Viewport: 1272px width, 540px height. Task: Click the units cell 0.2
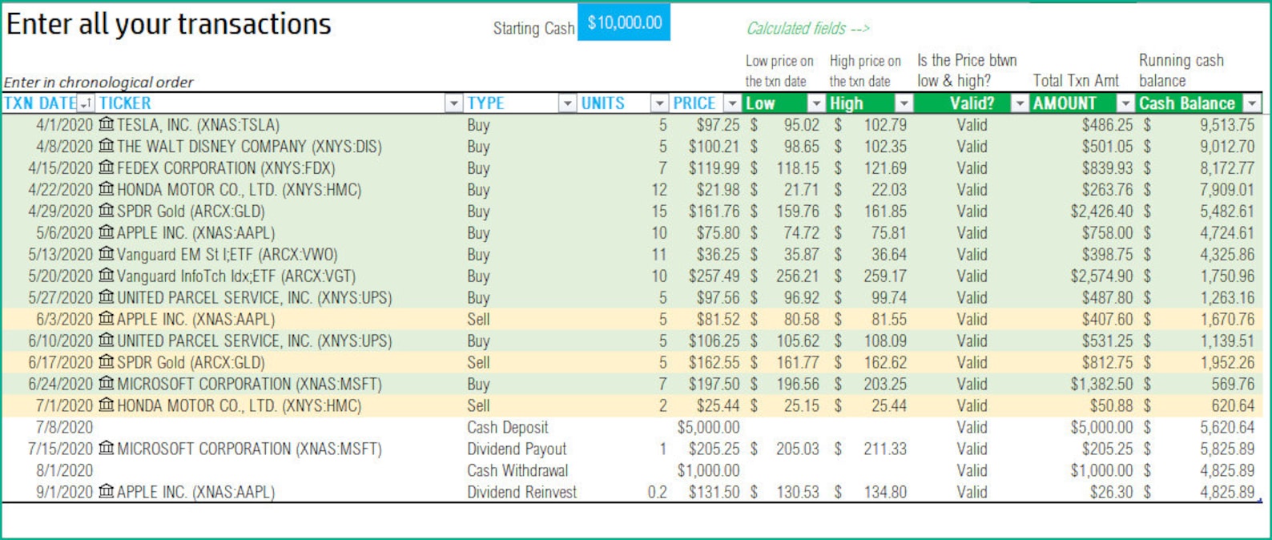pyautogui.click(x=658, y=493)
